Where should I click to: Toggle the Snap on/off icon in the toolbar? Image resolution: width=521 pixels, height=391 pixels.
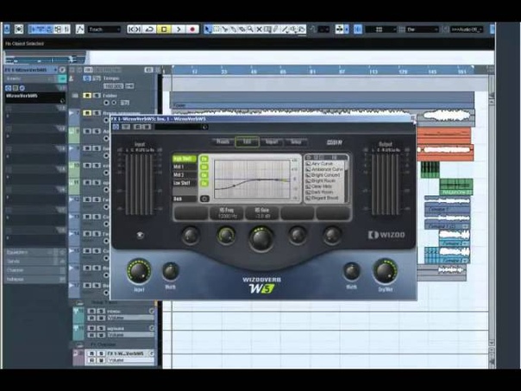tap(358, 29)
